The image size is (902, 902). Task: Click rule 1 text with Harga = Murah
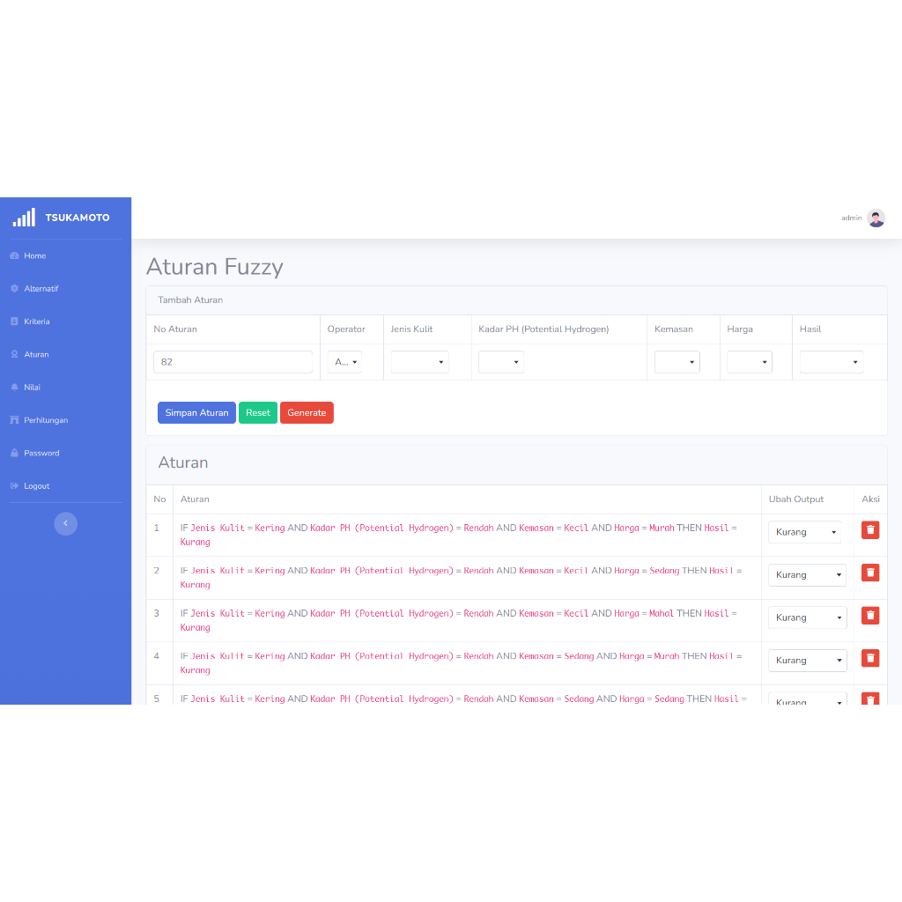pos(458,535)
